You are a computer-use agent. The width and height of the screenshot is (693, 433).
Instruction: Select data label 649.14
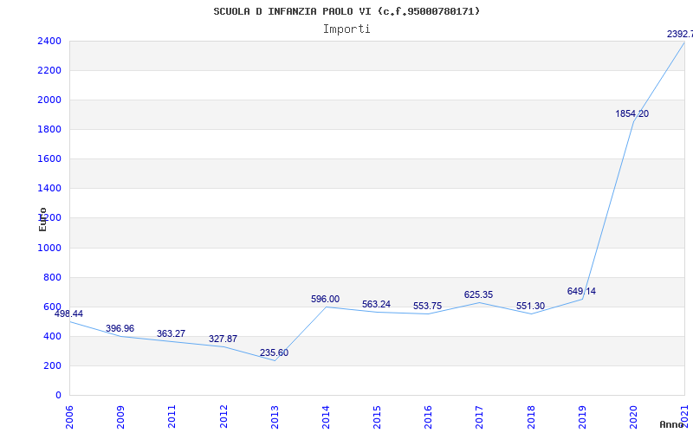click(x=581, y=292)
